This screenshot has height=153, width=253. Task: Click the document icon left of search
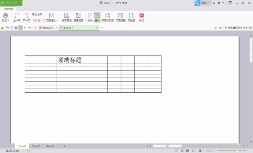[x=215, y=28]
